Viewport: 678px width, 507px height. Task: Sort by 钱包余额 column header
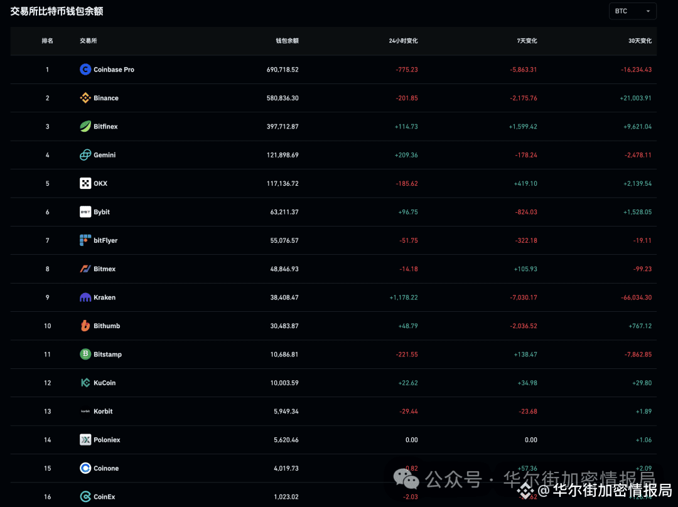(x=287, y=41)
